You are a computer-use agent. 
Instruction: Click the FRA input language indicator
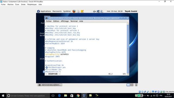tap(161, 96)
